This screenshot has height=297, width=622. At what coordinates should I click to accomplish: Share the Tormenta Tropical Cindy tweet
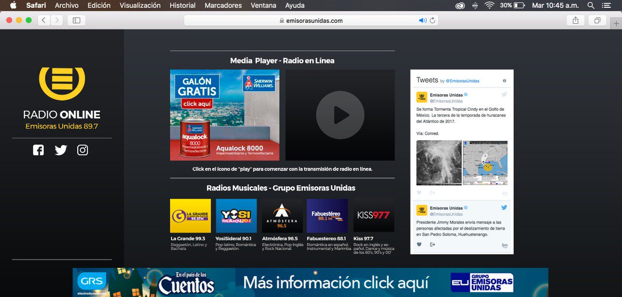click(x=432, y=192)
